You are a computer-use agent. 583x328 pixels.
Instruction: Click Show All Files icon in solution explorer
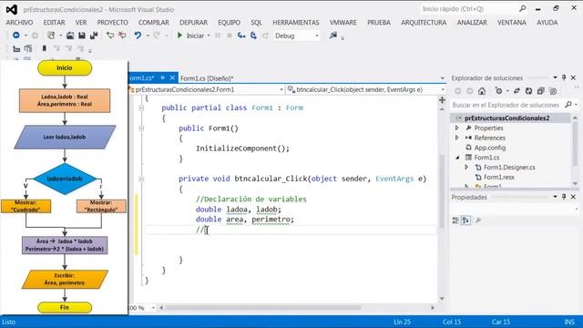point(553,91)
